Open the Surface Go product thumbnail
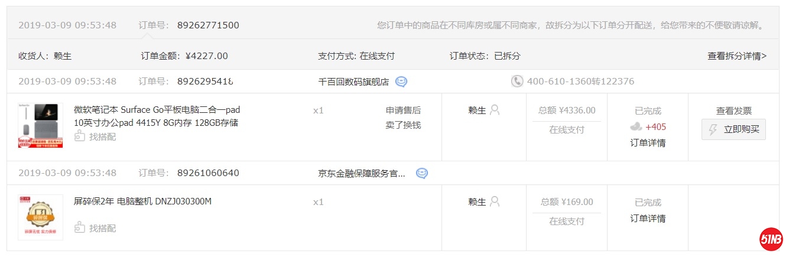 coord(40,125)
